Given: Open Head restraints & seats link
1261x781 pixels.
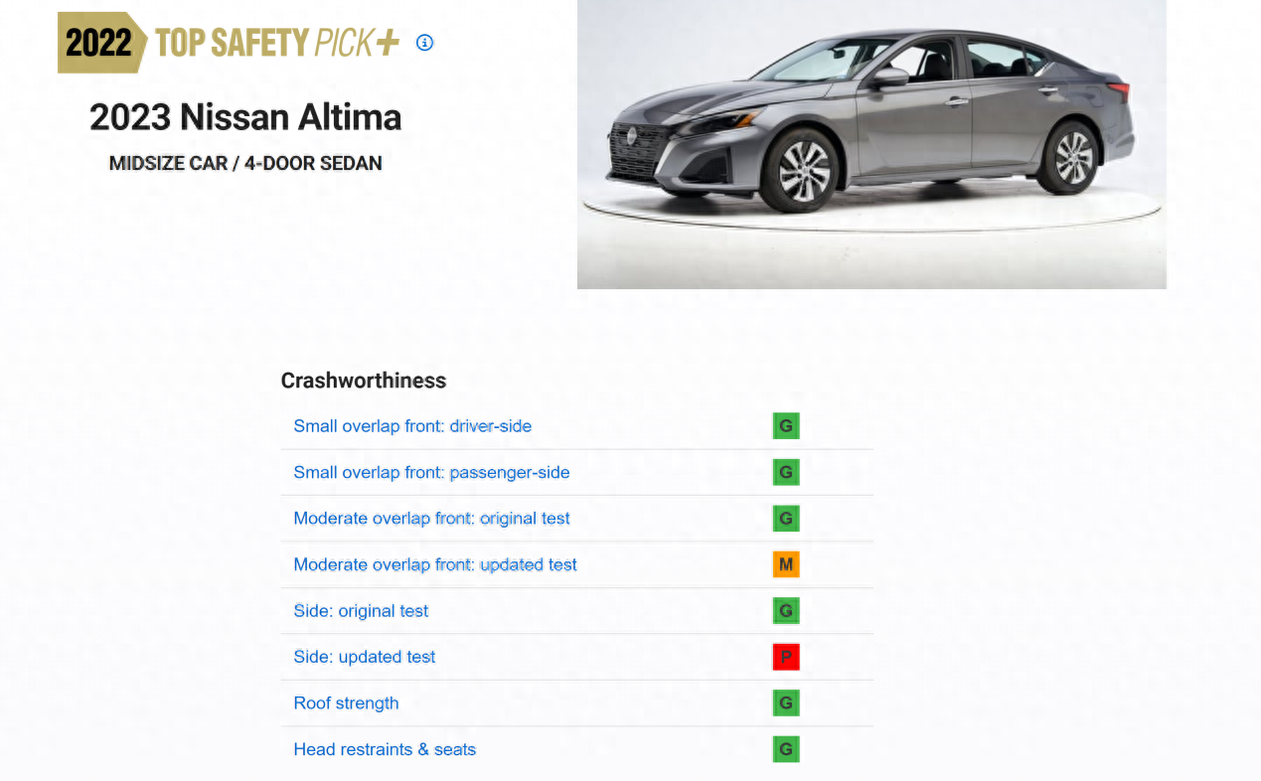Looking at the screenshot, I should [x=385, y=749].
